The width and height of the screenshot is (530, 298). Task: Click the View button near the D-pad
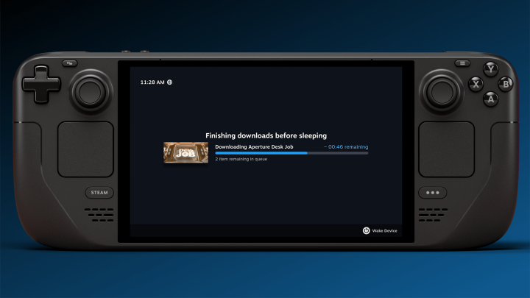click(x=70, y=63)
